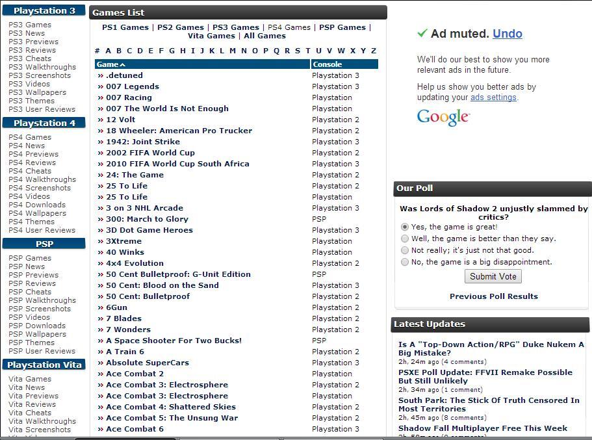592x440 pixels.
Task: Open PS3 Cheats in sidebar
Action: click(x=30, y=58)
